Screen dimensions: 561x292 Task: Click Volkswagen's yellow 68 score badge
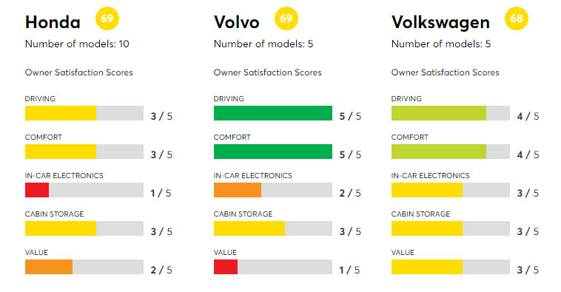point(517,18)
